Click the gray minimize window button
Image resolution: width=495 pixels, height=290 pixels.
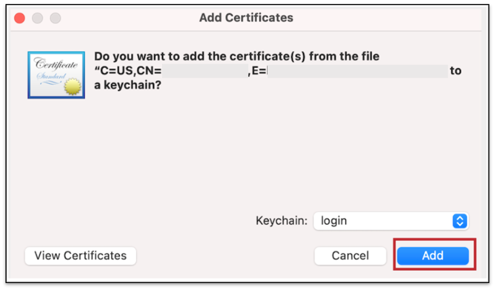click(37, 18)
